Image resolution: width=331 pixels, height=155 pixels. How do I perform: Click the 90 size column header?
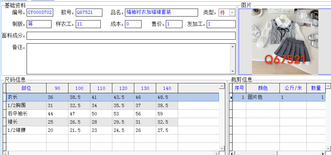57,88
